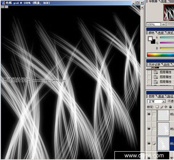Toggle the link box of the topmost layer
174x160 pixels.
154,114
